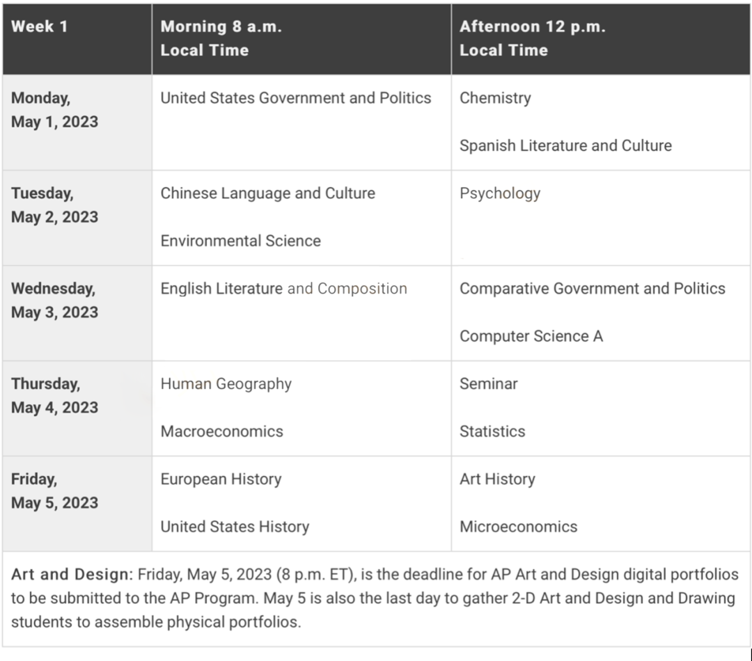752x661 pixels.
Task: Select the Macroeconomics exam entry
Action: [221, 431]
